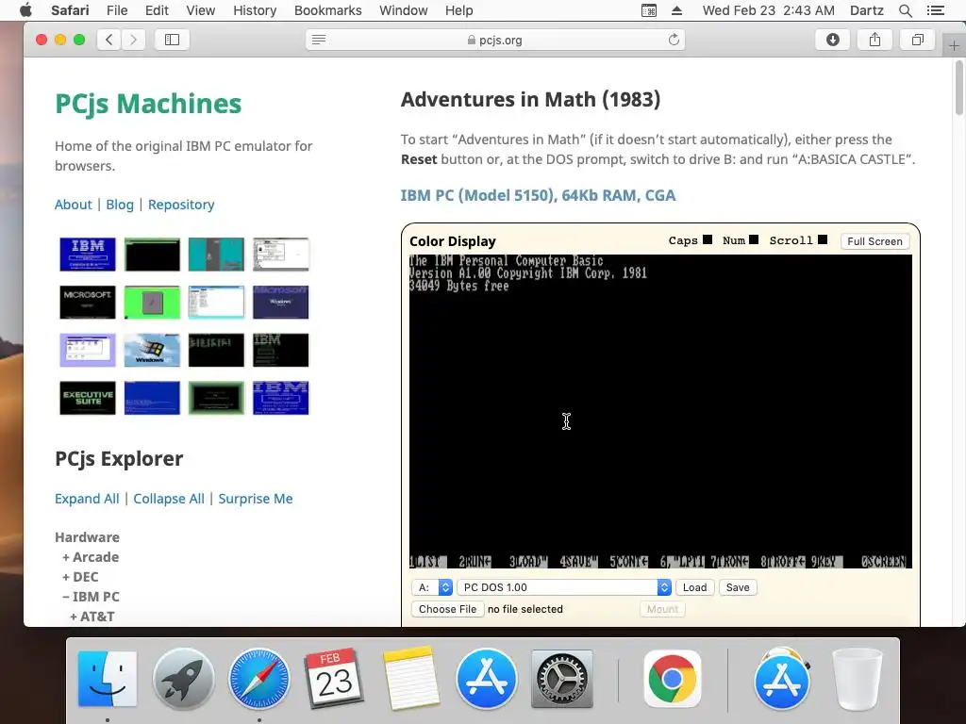This screenshot has width=966, height=724.
Task: Open the Window menu
Action: tap(404, 10)
